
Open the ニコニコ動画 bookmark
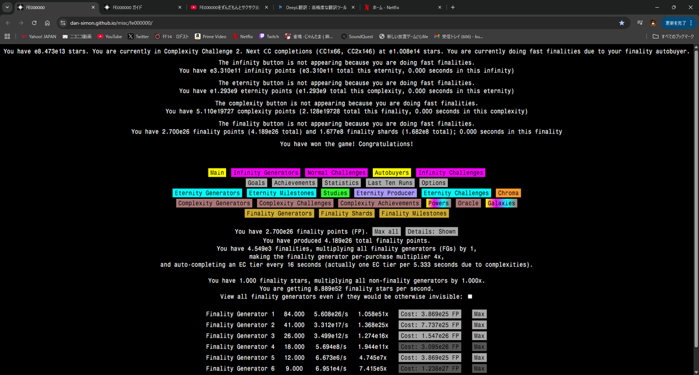77,36
